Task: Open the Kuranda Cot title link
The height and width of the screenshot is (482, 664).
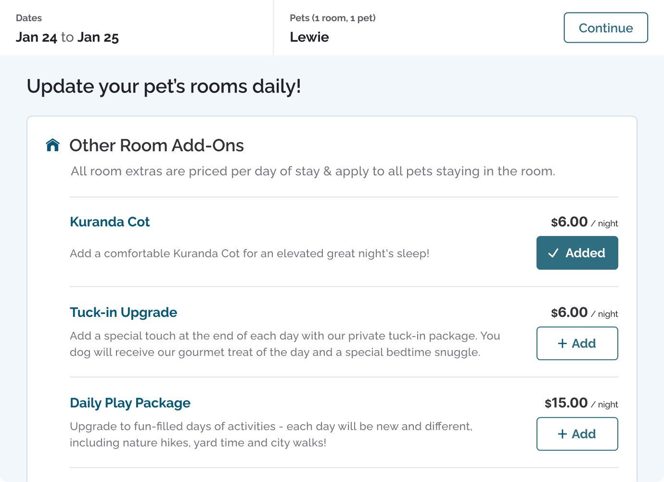Action: tap(110, 221)
